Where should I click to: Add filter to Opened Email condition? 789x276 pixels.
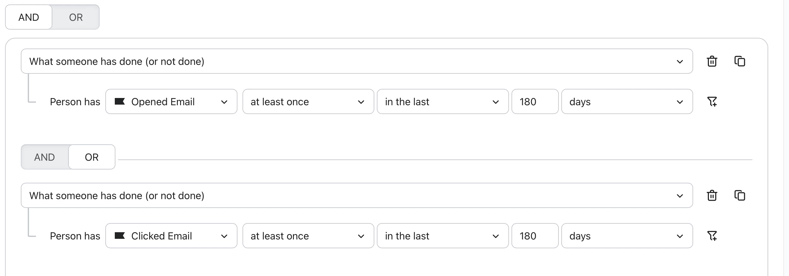click(712, 101)
